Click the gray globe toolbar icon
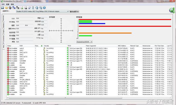Viewport: 176px width, 105px height. (x=41, y=8)
